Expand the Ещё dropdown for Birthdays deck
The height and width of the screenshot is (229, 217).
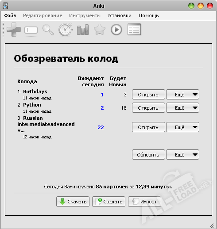[182, 95]
